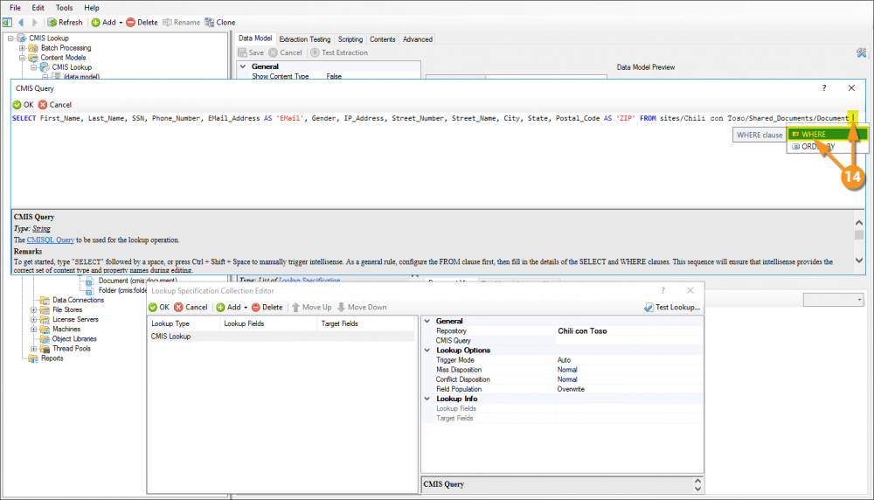The image size is (874, 500).
Task: Switch to the Contents tab
Action: (383, 39)
